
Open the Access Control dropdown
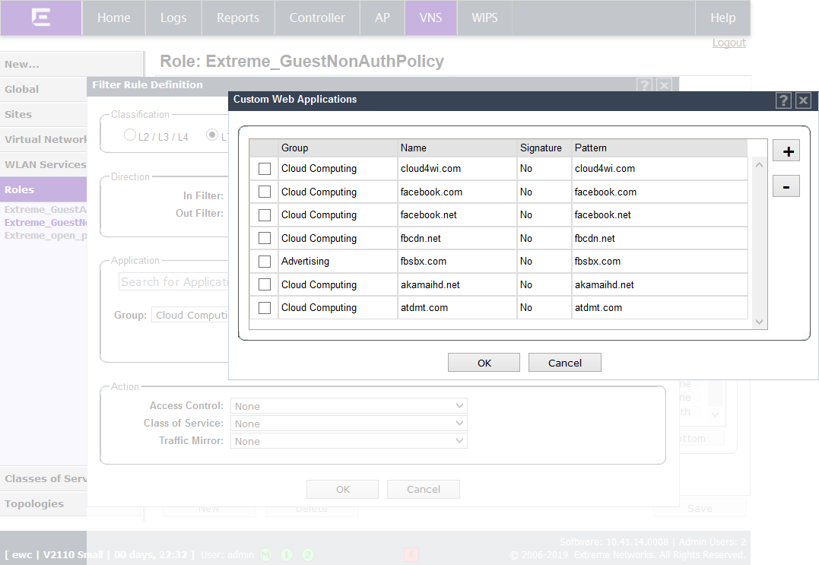pos(348,406)
